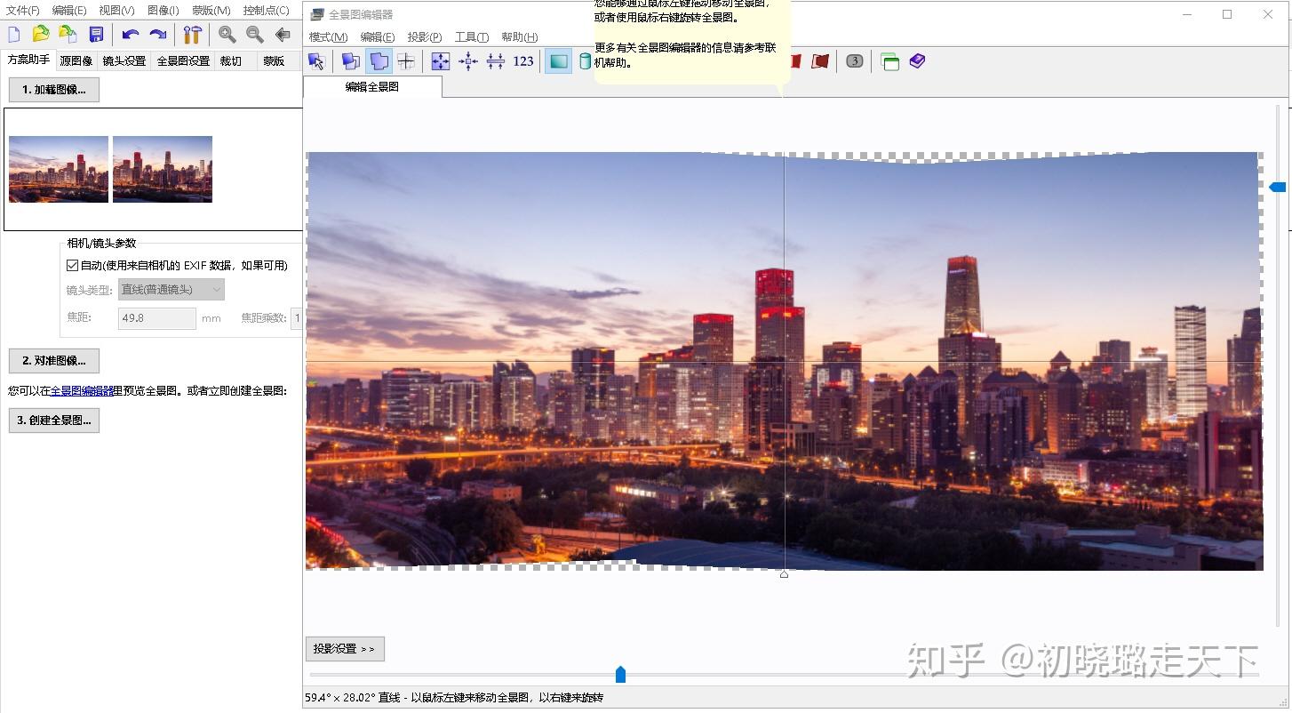Open Options via hammer tools icon

click(x=193, y=35)
